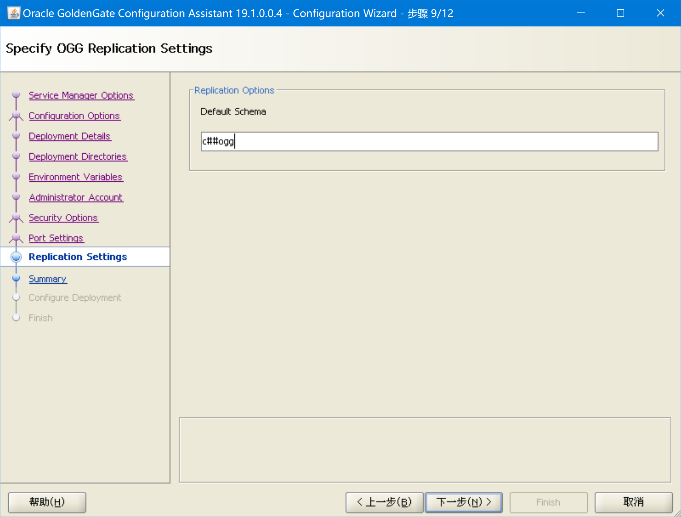Go back with 上一步(B) button
The height and width of the screenshot is (517, 681).
click(384, 502)
